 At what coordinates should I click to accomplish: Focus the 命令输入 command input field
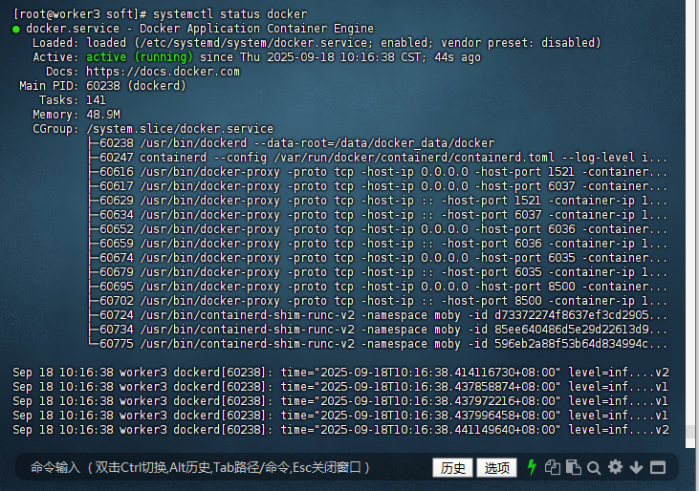(x=223, y=467)
